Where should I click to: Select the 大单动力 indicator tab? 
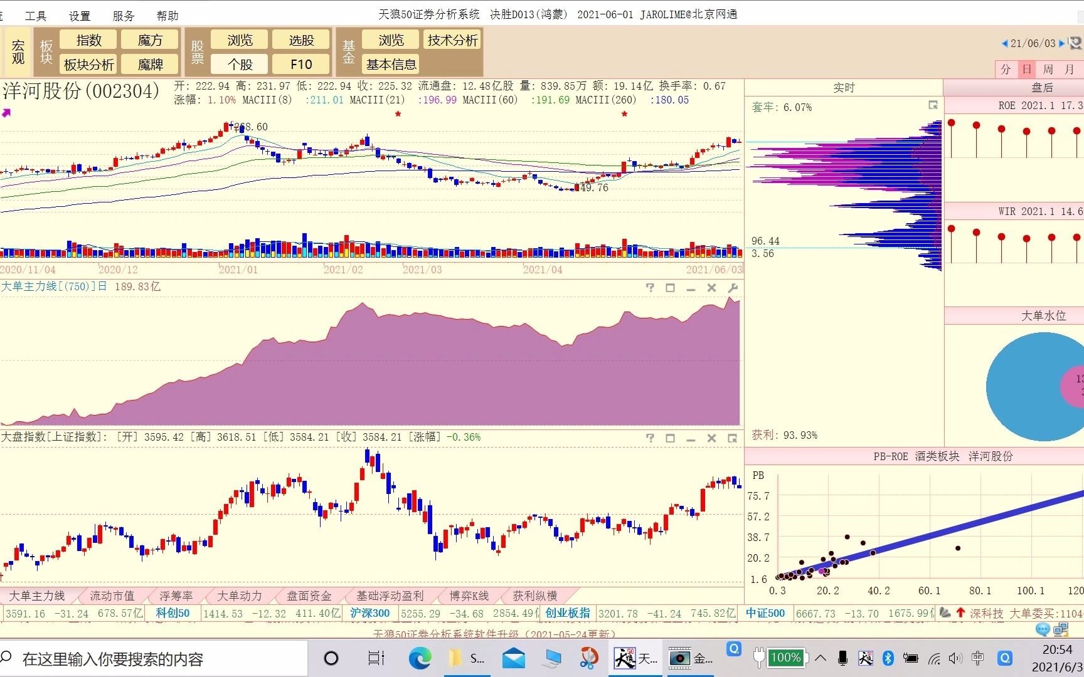pos(240,596)
